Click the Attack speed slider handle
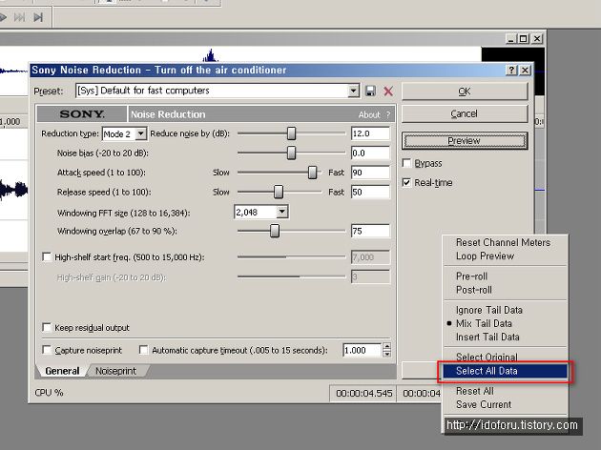This screenshot has width=601, height=450. (312, 173)
